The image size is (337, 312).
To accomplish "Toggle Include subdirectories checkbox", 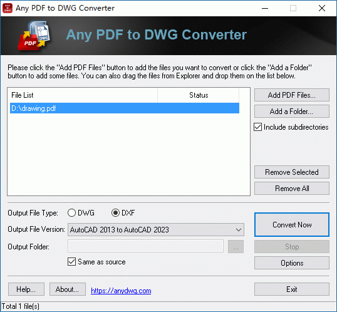I will (x=257, y=127).
